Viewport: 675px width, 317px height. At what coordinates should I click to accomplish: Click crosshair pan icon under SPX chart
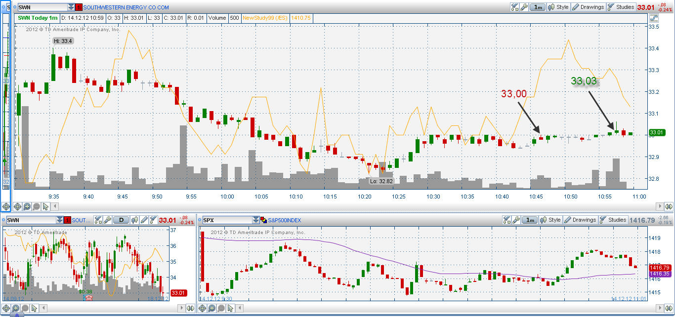click(203, 309)
